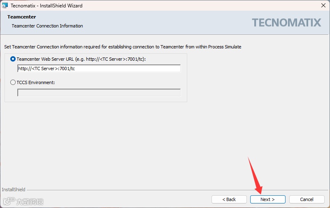Click the 'Teamcenter Connection Information' subtitle text
The width and height of the screenshot is (330, 208).
(x=47, y=26)
